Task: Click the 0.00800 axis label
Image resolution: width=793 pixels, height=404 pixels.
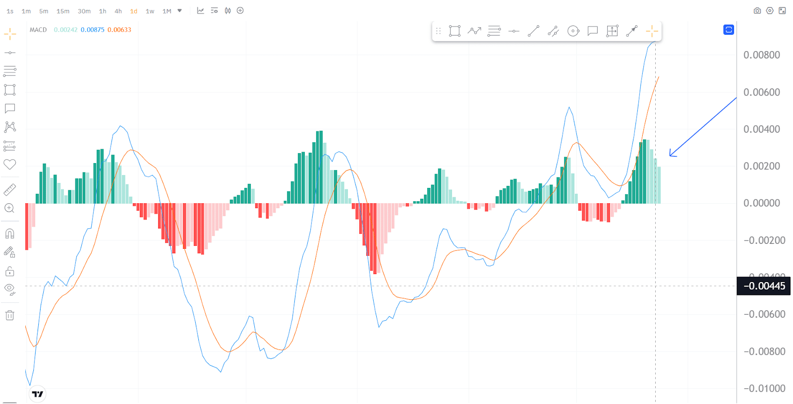Action: click(x=762, y=55)
